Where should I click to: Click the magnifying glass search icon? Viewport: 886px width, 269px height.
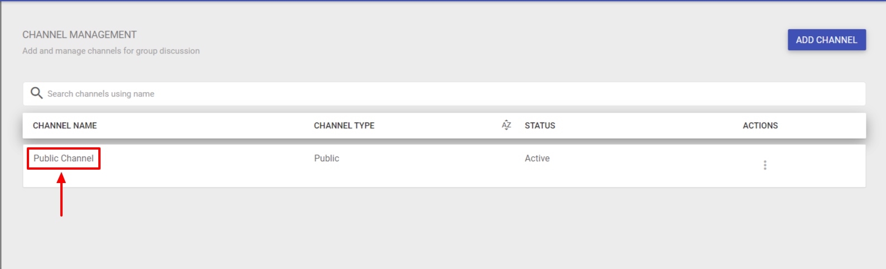tap(36, 93)
